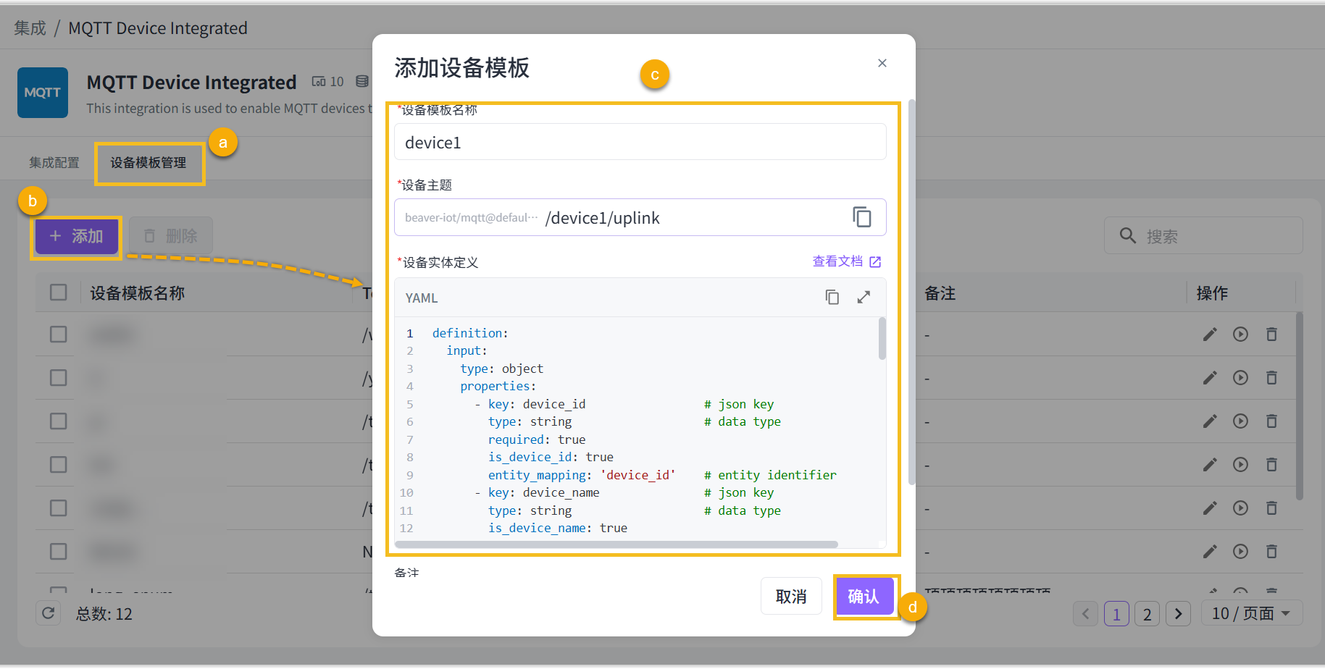This screenshot has width=1325, height=669.
Task: Delete the third row using the trash icon
Action: click(1271, 421)
